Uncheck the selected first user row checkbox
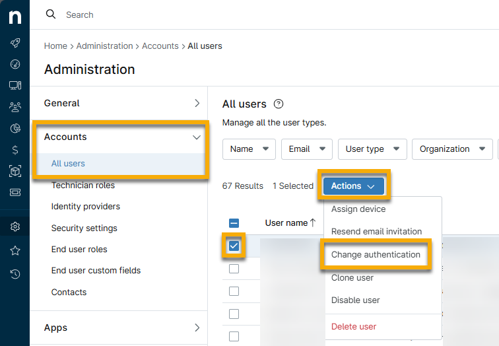 pos(234,246)
